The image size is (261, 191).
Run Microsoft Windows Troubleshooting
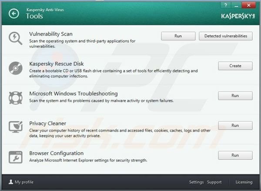click(235, 96)
